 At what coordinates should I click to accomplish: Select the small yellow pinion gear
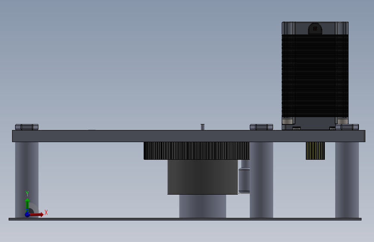[x=315, y=151]
